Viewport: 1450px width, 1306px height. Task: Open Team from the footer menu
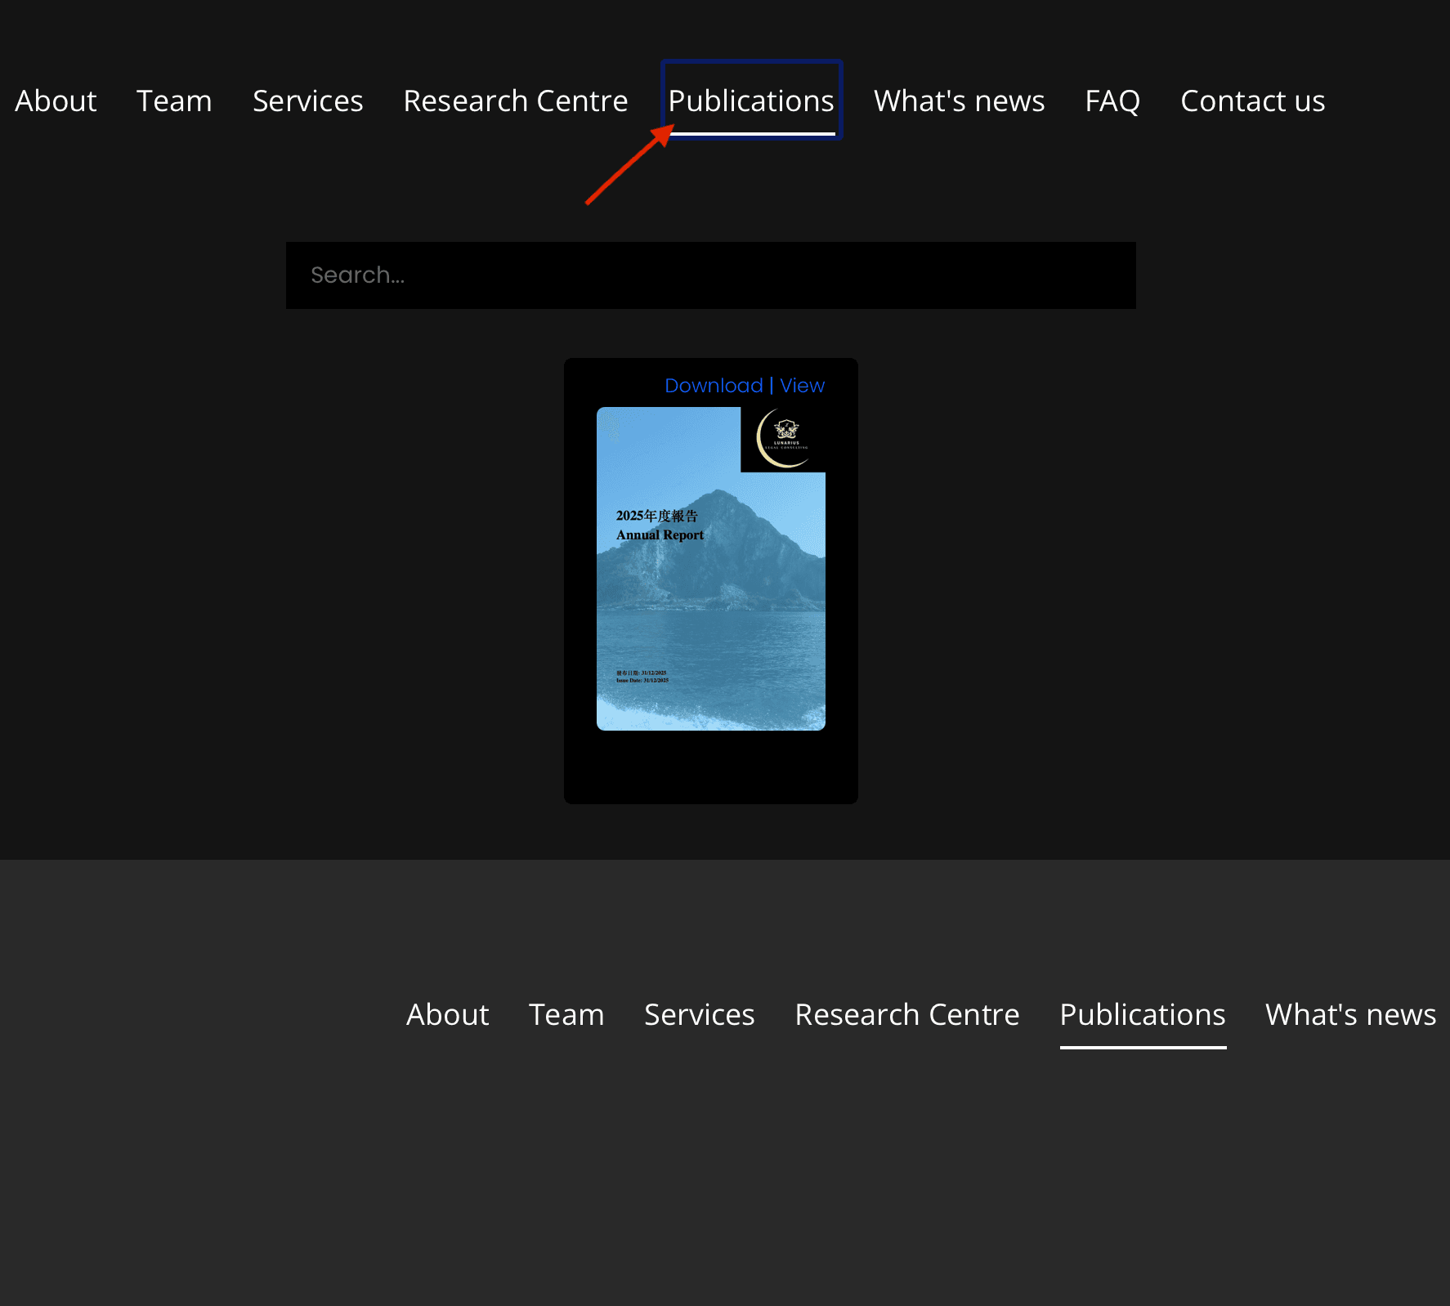coord(566,1015)
